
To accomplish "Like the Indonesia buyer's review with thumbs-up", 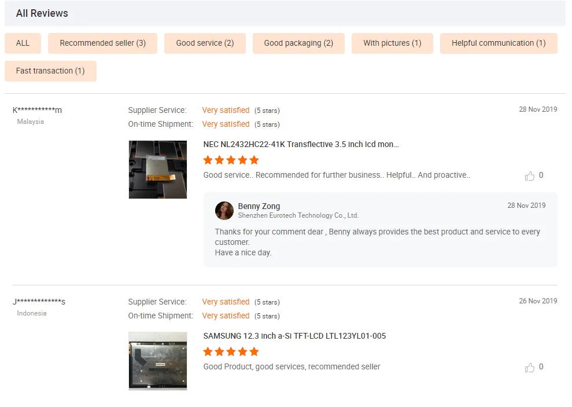I will [x=529, y=367].
